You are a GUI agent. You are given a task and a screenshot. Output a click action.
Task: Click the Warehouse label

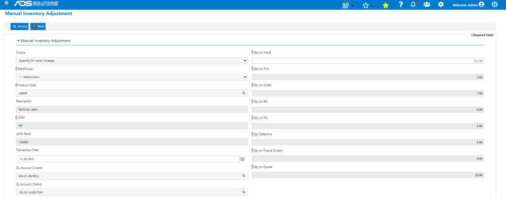point(25,69)
